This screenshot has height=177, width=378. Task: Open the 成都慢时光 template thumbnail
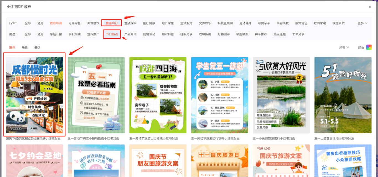[35, 95]
